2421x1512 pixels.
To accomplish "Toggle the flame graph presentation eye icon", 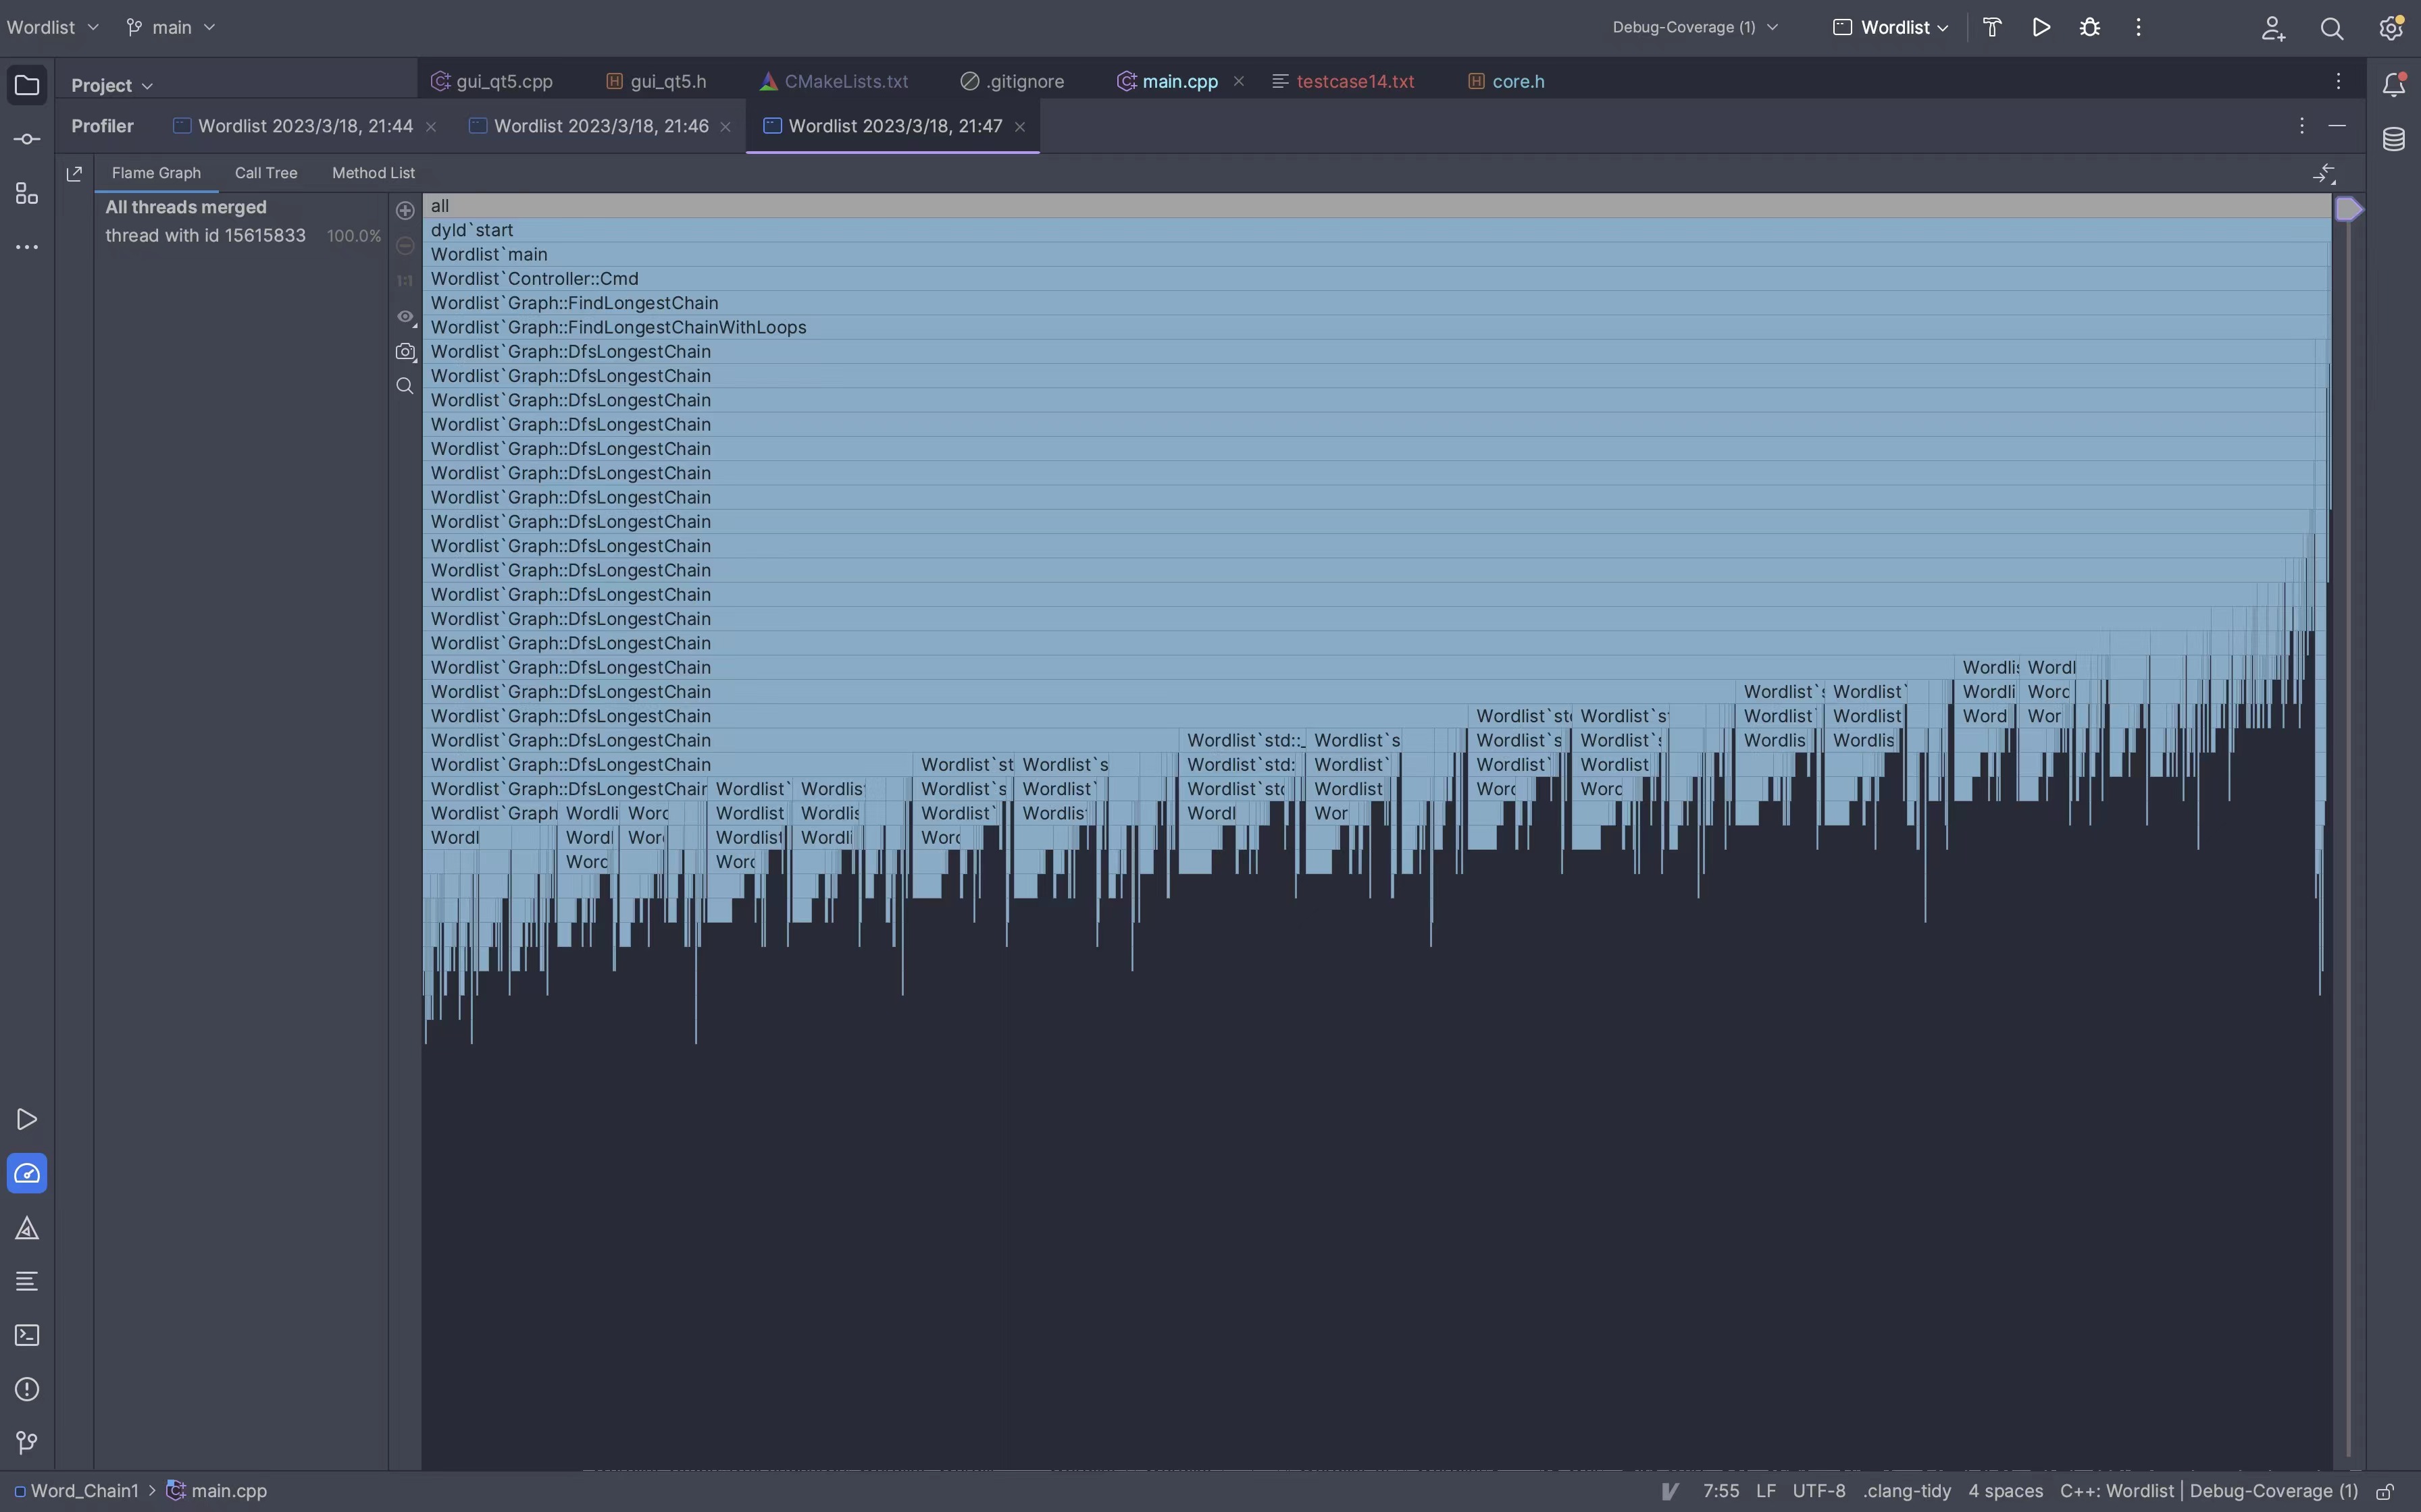I will coord(405,317).
